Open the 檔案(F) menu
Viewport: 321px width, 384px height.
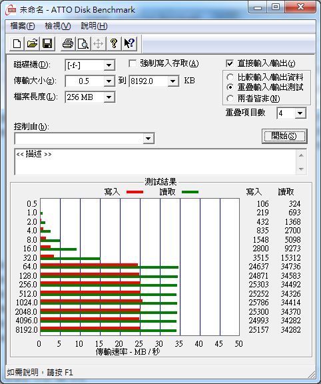click(23, 26)
